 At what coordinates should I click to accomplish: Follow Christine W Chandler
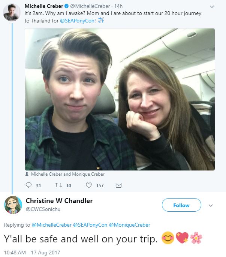[181, 205]
